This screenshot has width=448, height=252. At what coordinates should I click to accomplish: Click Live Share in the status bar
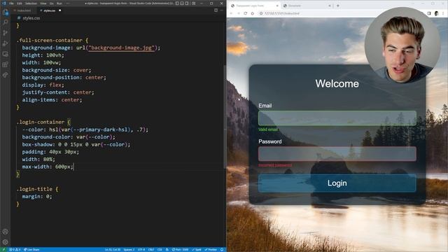coord(31,250)
